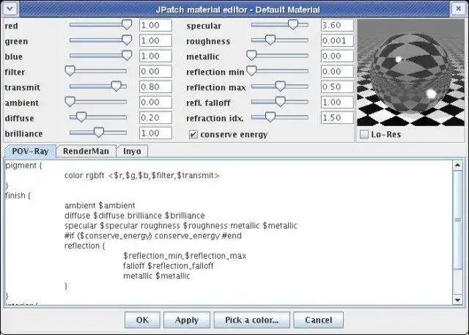469x335 pixels.
Task: Close the JPatch material editor window
Action: click(458, 9)
